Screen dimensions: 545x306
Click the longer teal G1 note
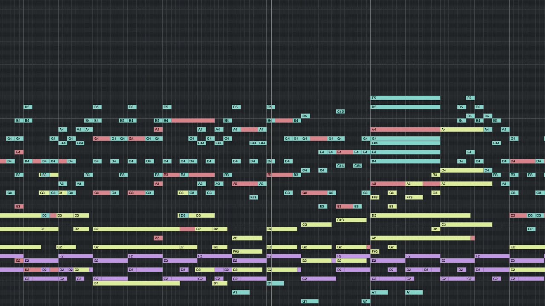click(310, 301)
